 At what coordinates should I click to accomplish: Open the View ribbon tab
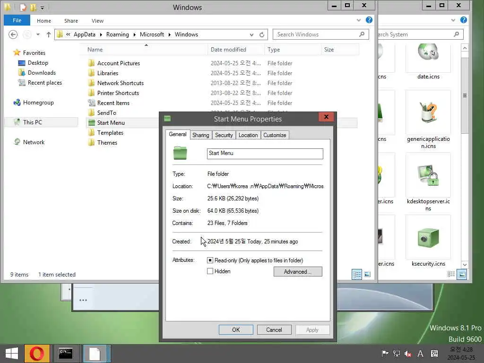click(97, 21)
